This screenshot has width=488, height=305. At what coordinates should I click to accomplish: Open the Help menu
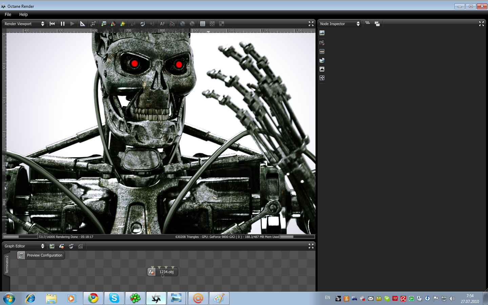23,15
